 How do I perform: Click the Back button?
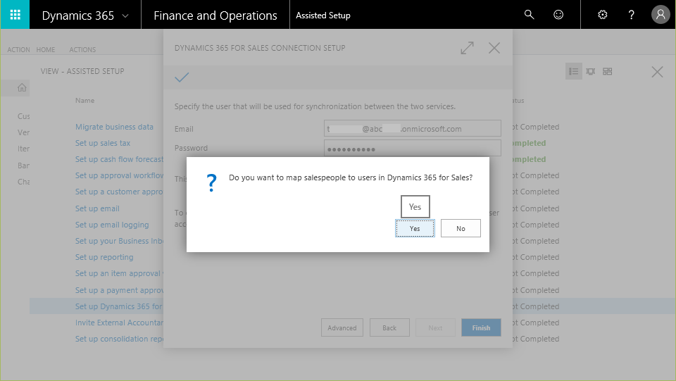389,327
